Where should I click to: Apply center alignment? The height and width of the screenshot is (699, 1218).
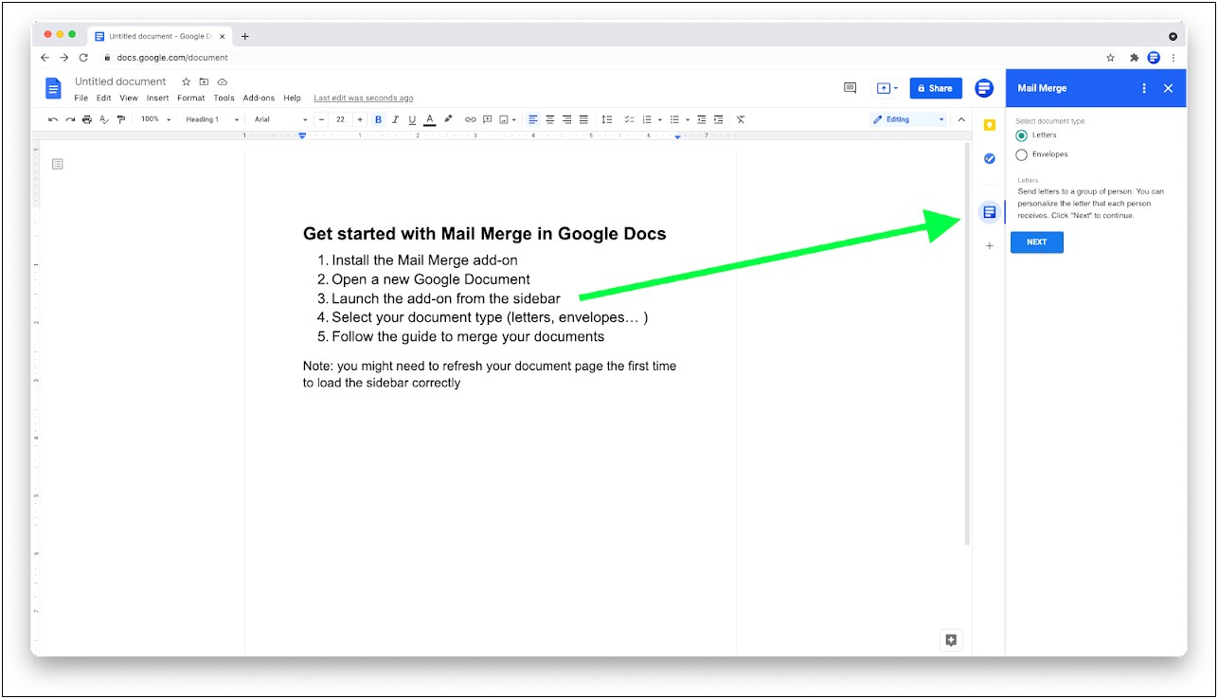550,119
